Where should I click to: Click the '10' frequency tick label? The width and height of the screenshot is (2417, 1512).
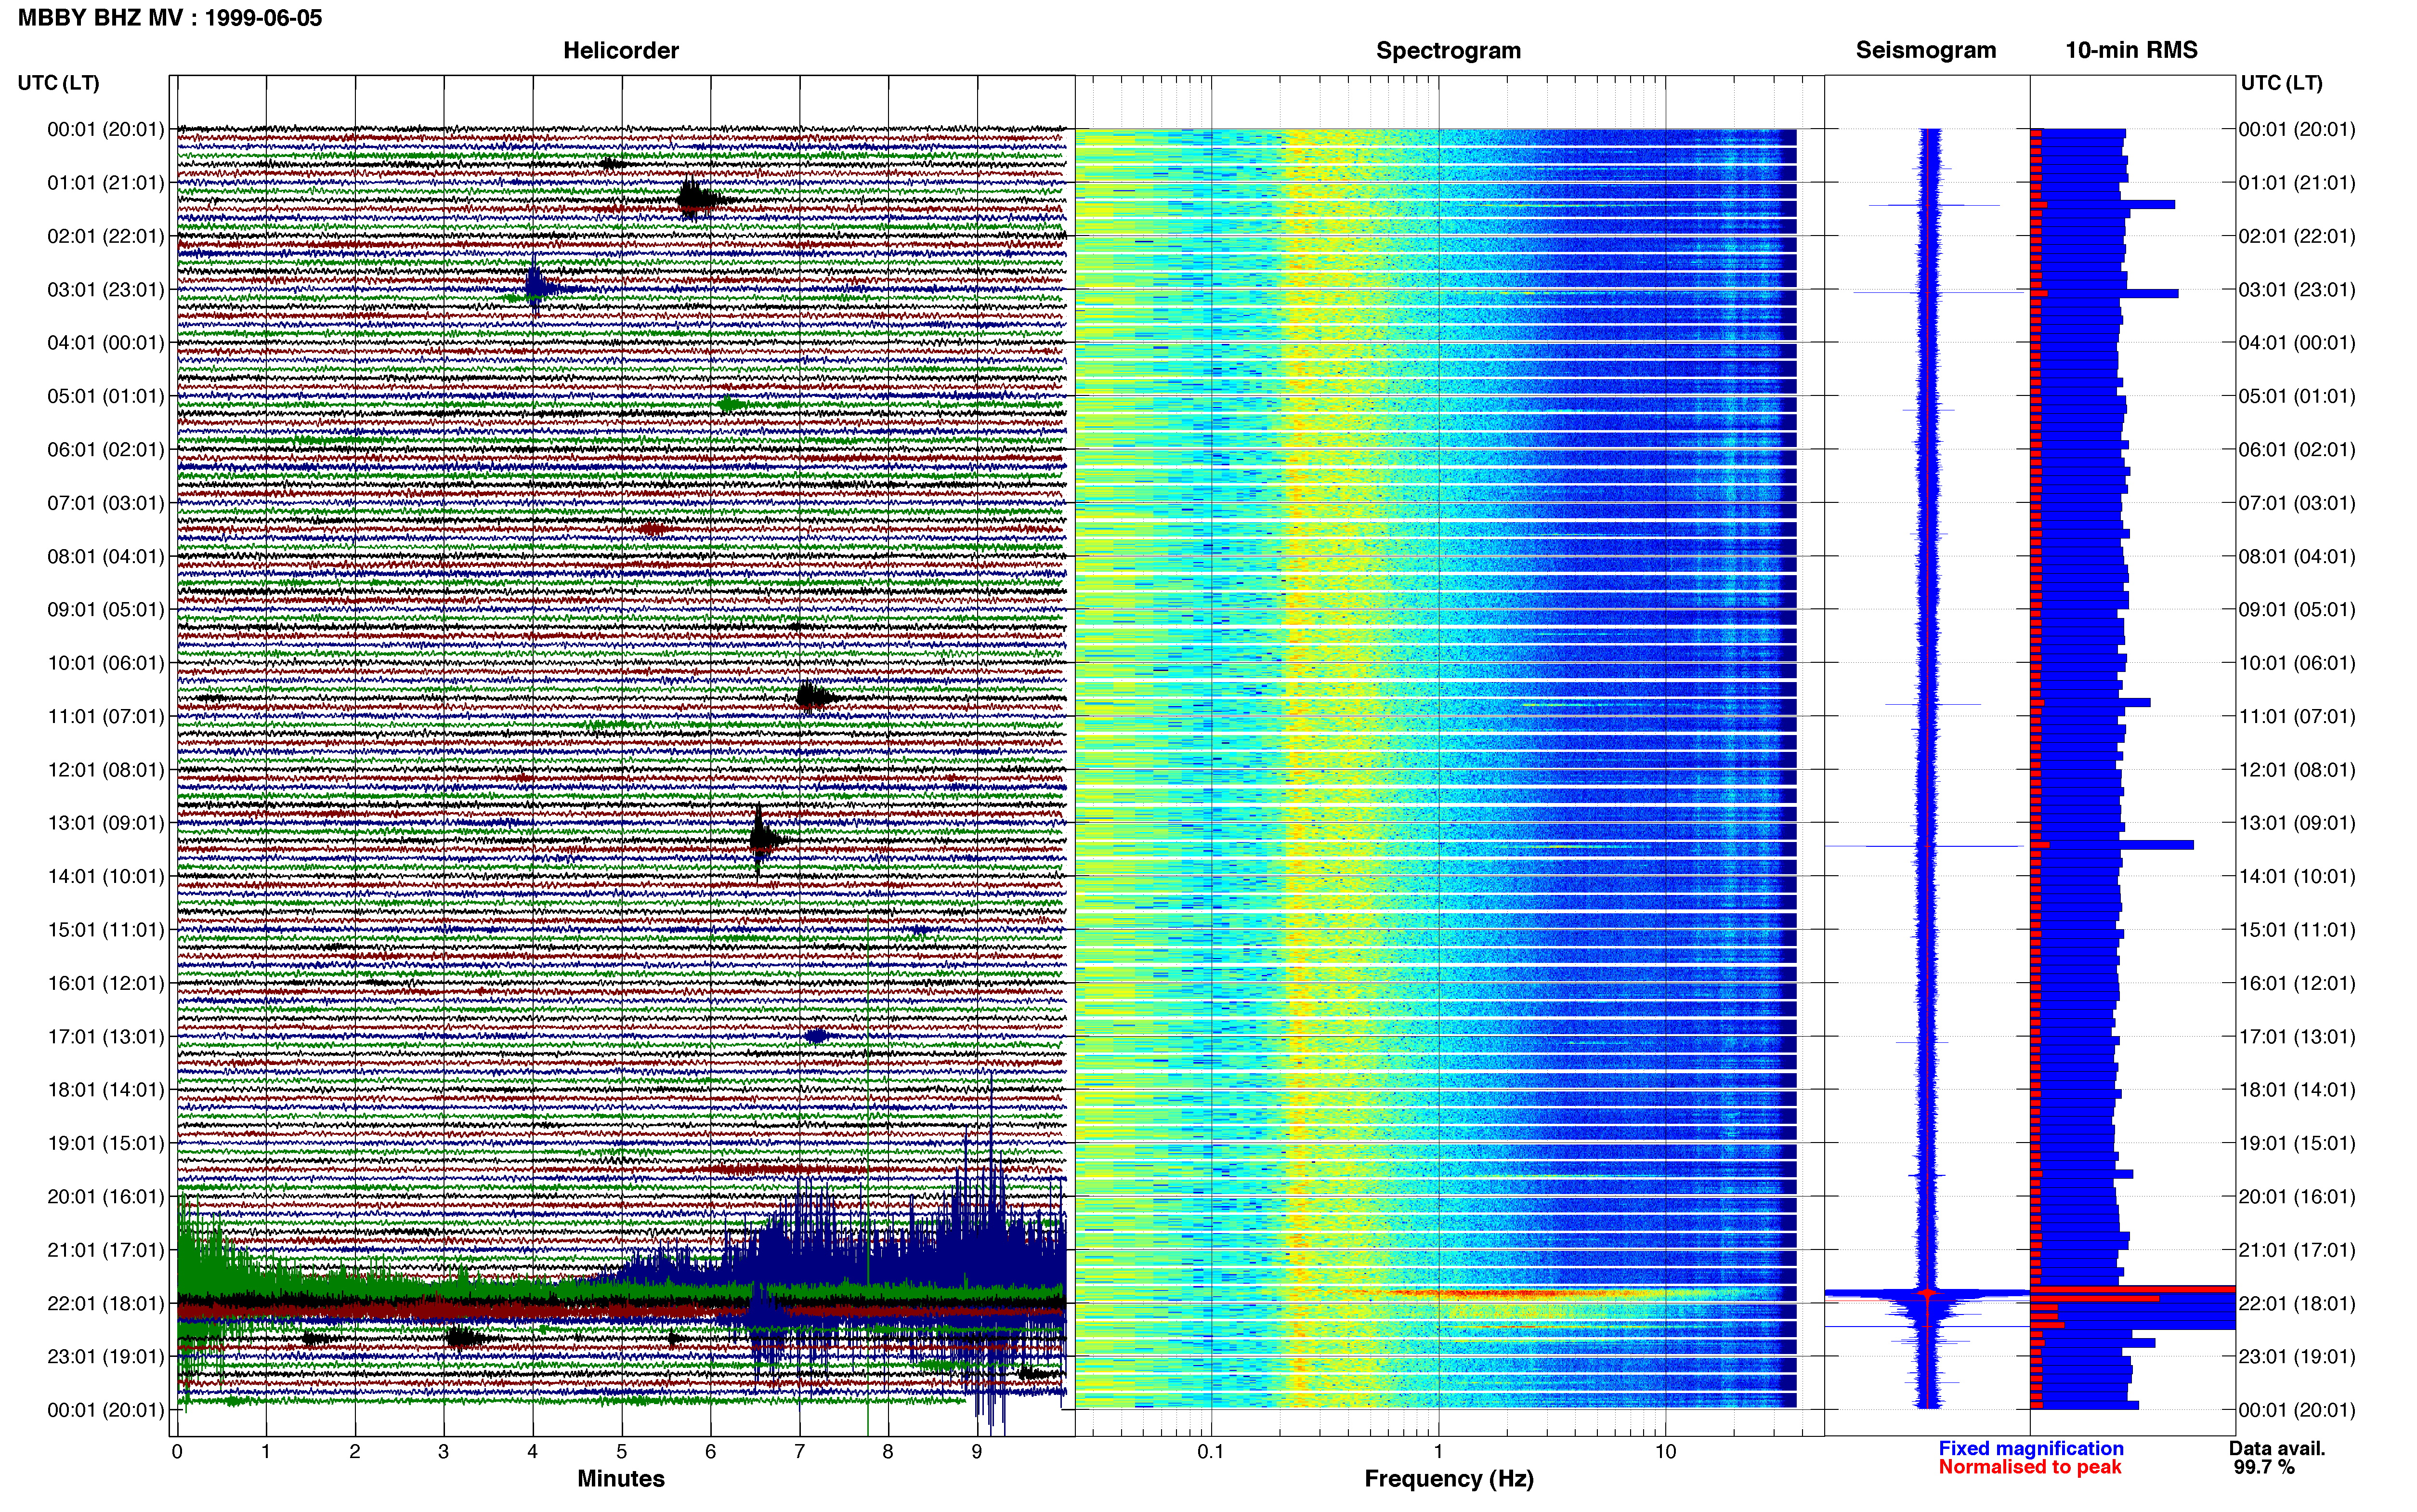[x=1664, y=1452]
